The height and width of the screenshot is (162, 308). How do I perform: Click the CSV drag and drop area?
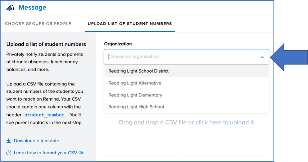(186, 134)
